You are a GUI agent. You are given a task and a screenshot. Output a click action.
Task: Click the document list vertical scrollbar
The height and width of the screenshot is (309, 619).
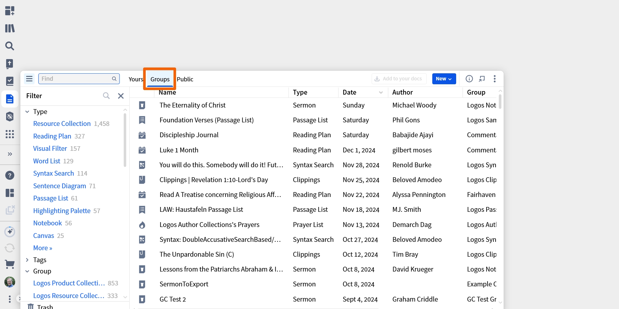[x=500, y=101]
